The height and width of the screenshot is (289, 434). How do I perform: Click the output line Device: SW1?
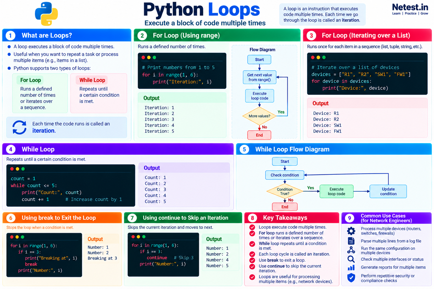coord(327,125)
